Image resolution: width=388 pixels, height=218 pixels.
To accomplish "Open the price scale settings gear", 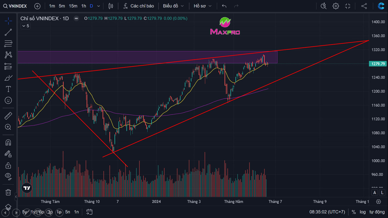I will click(378, 202).
